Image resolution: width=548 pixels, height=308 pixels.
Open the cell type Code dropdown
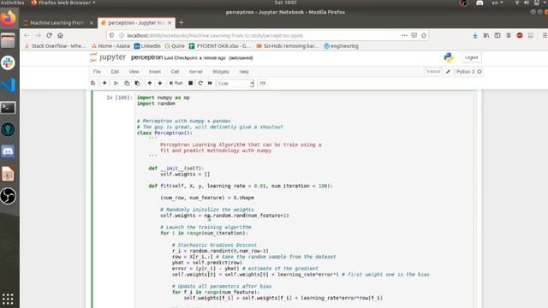tap(235, 84)
